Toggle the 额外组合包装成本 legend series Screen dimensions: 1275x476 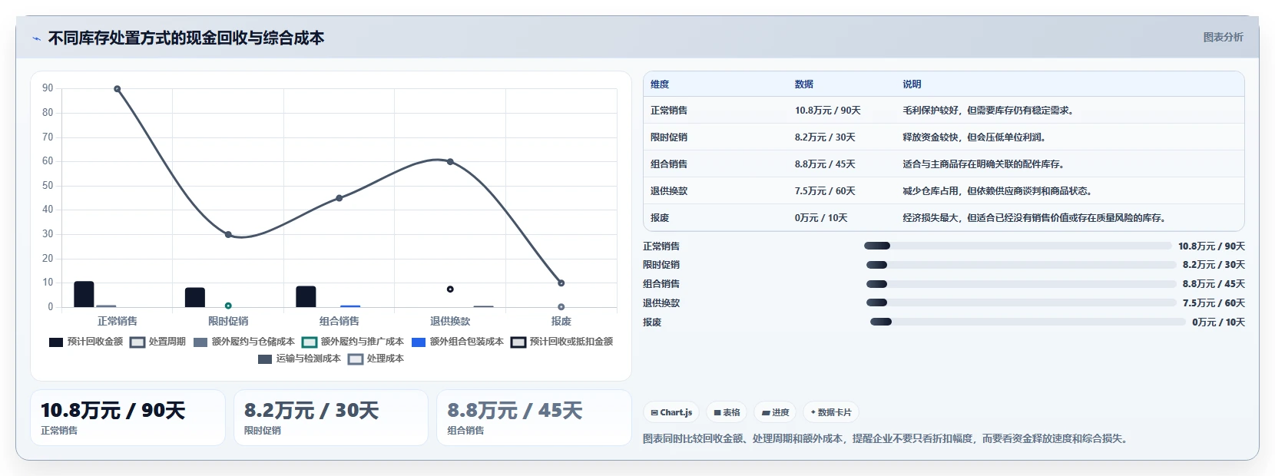tap(458, 342)
